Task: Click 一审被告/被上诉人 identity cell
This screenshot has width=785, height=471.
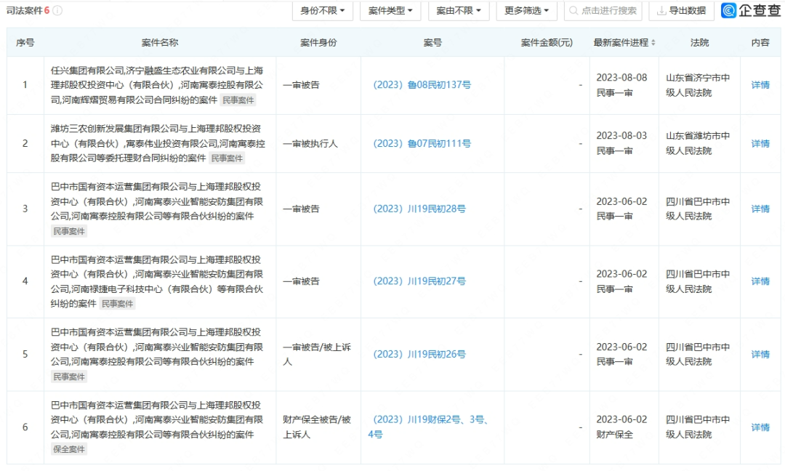Action: coord(317,355)
